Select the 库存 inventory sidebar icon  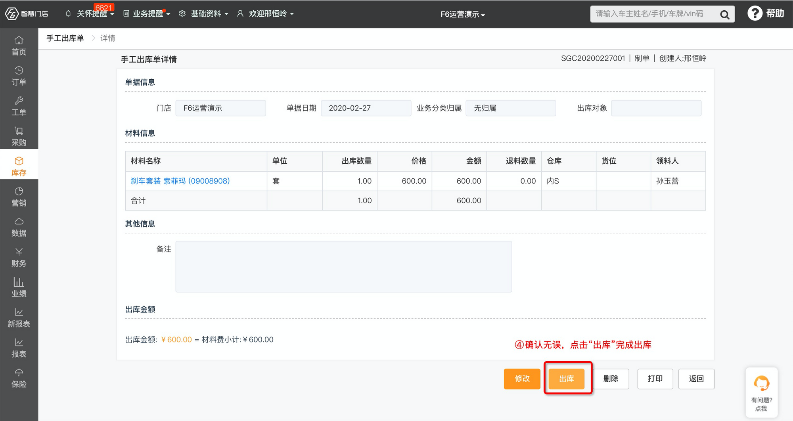[x=19, y=161]
